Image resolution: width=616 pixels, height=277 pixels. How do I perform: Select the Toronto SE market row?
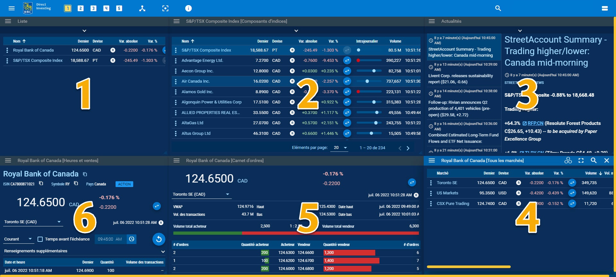point(520,183)
